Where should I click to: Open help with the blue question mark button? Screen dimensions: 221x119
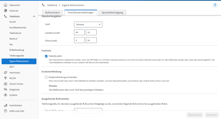pos(215,5)
